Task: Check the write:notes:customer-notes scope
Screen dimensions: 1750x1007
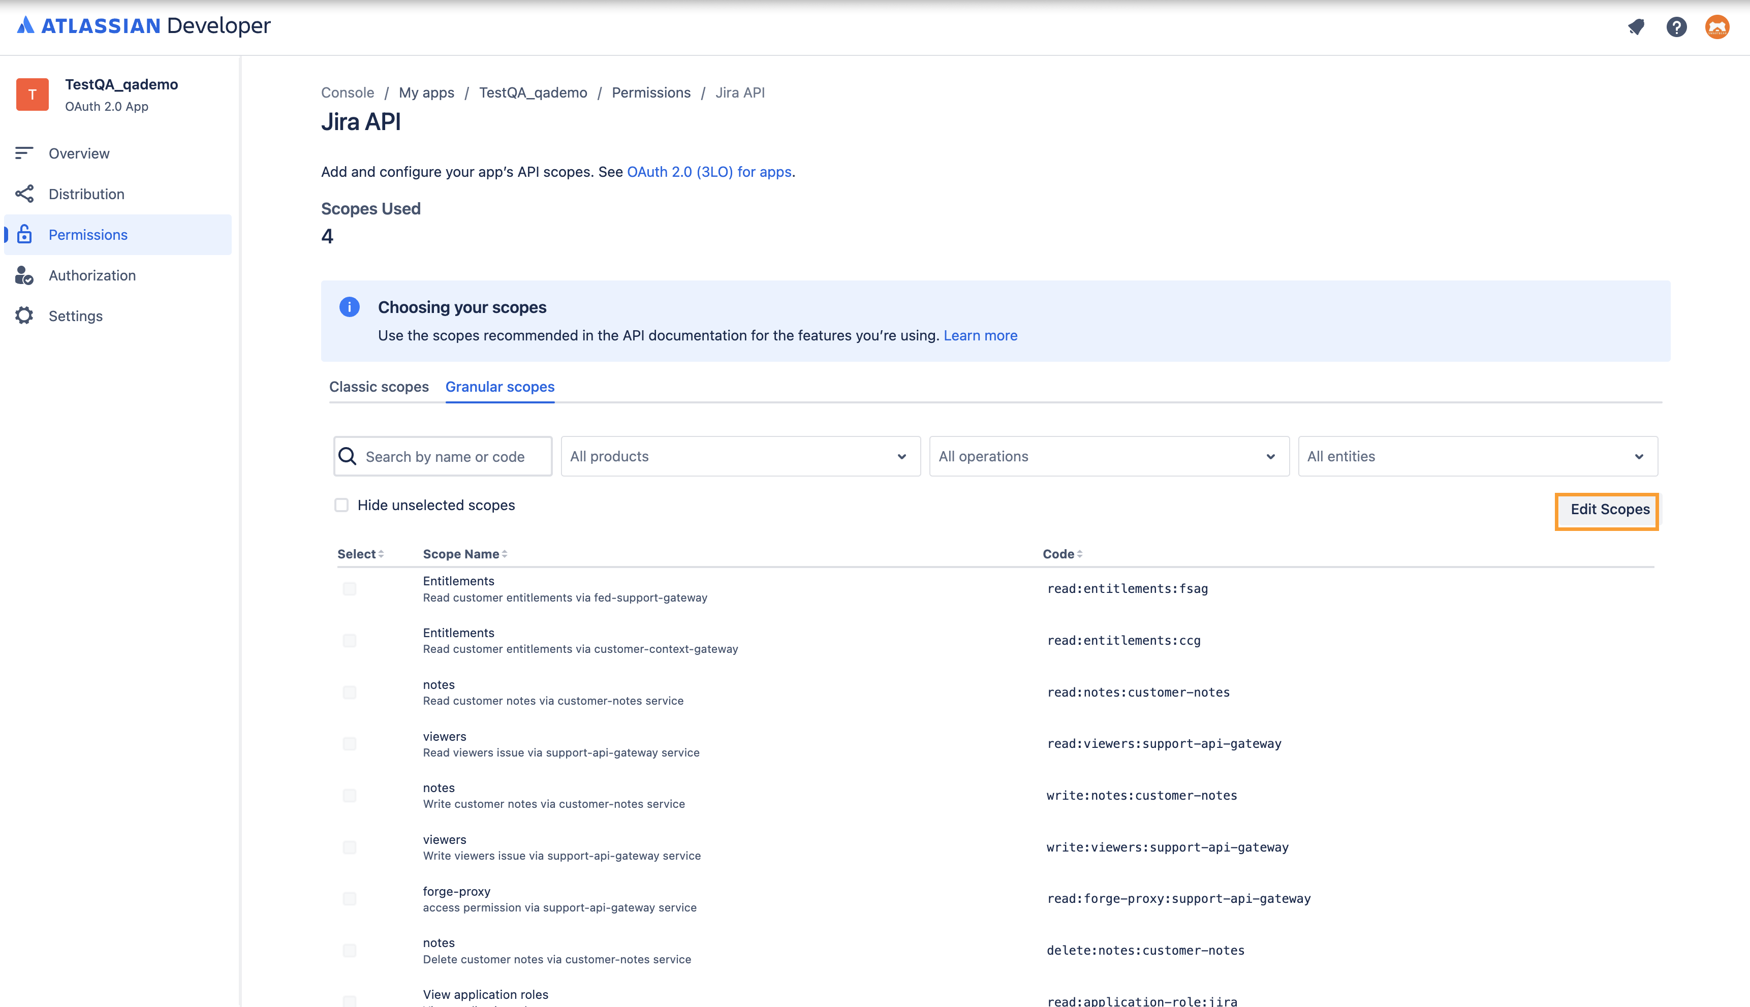Action: click(x=349, y=795)
